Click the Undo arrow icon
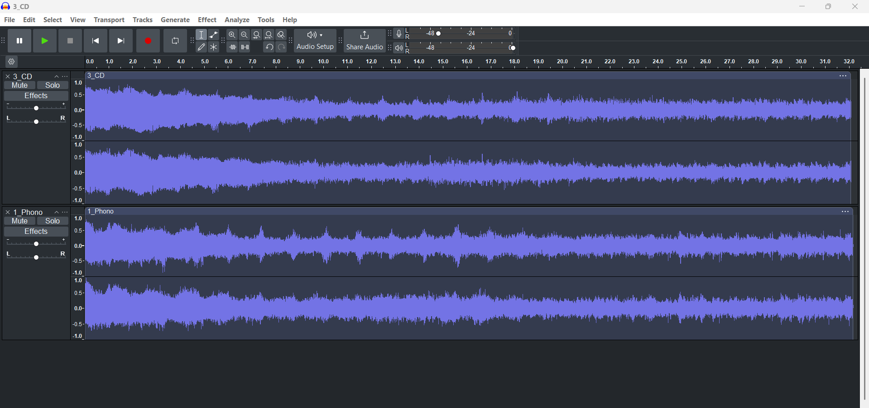869x408 pixels. tap(269, 47)
